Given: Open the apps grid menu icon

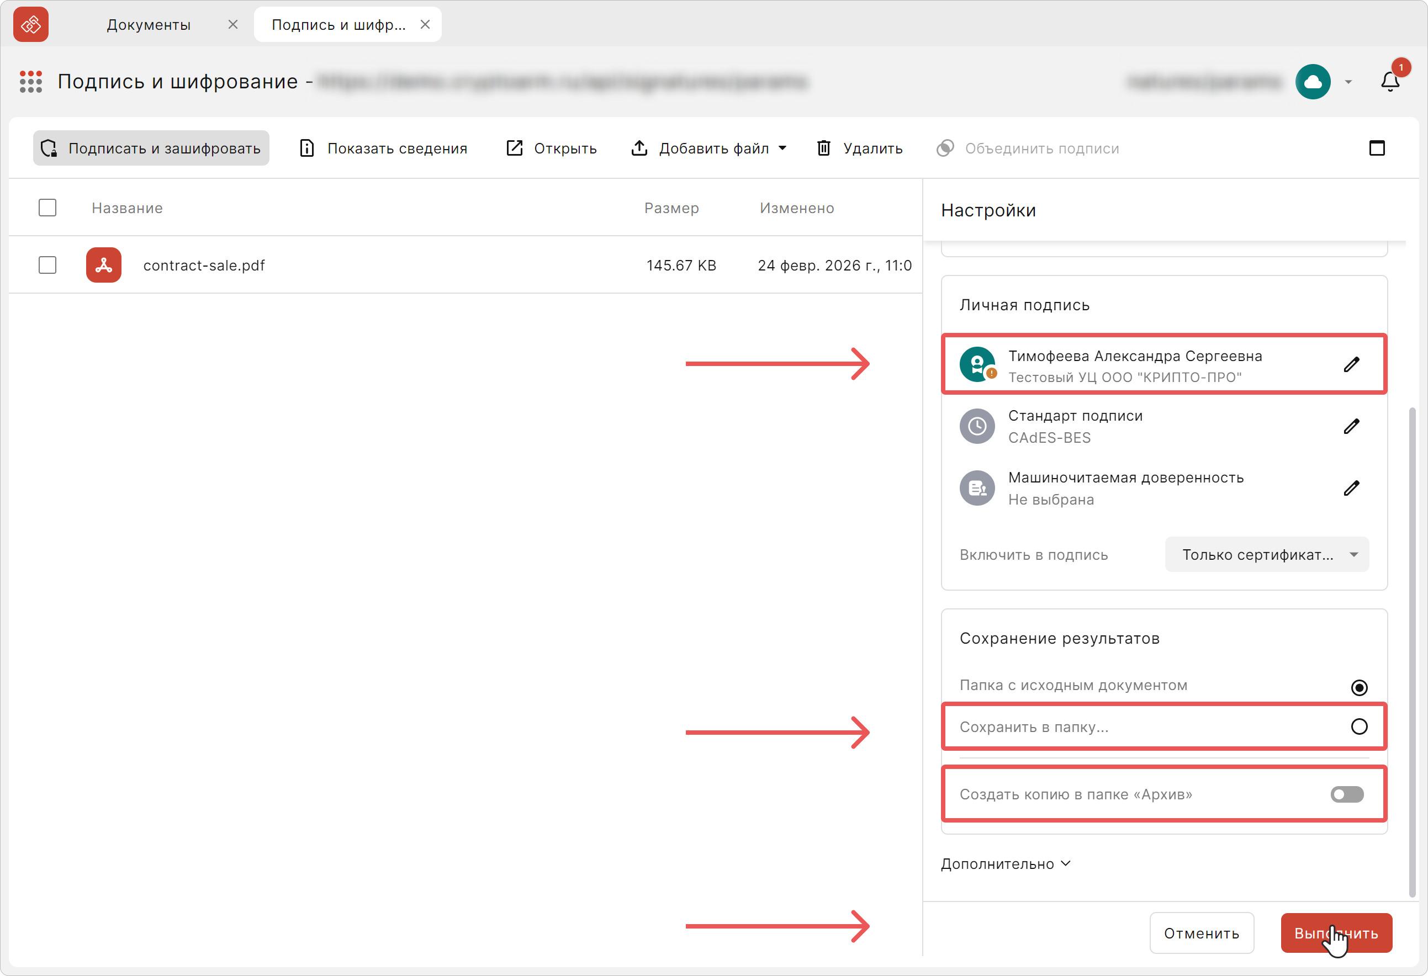Looking at the screenshot, I should point(31,82).
